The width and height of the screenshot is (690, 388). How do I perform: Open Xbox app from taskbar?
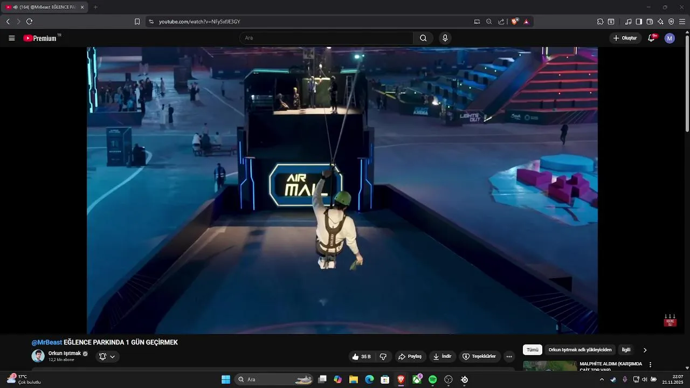[x=417, y=379]
